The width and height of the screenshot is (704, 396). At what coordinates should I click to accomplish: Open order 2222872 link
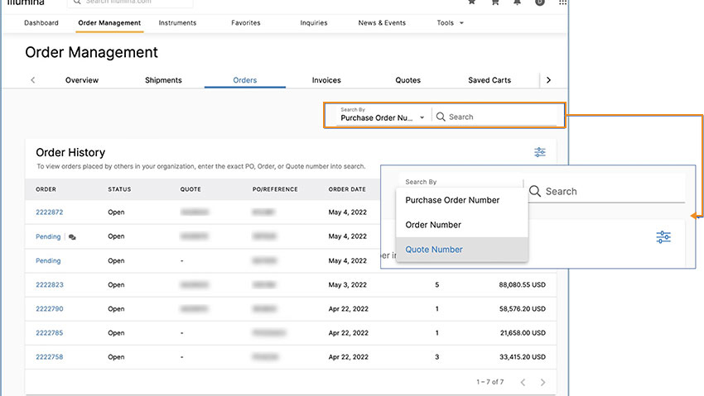[x=50, y=212]
